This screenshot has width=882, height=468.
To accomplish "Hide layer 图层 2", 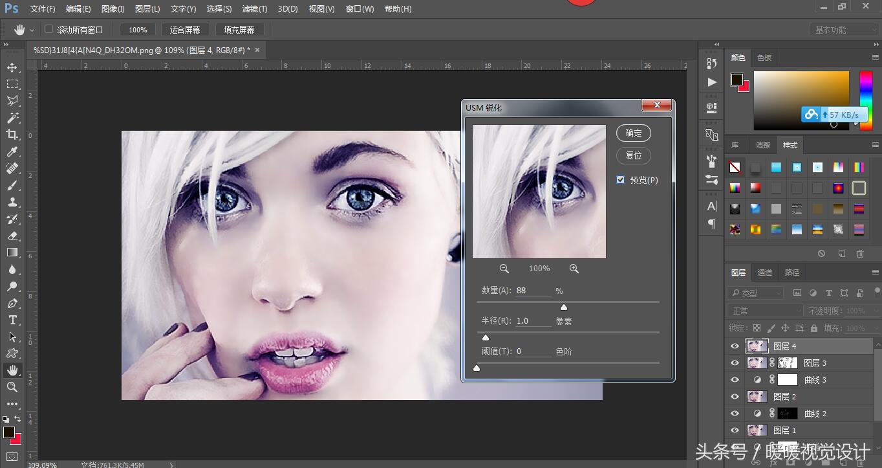I will point(735,397).
